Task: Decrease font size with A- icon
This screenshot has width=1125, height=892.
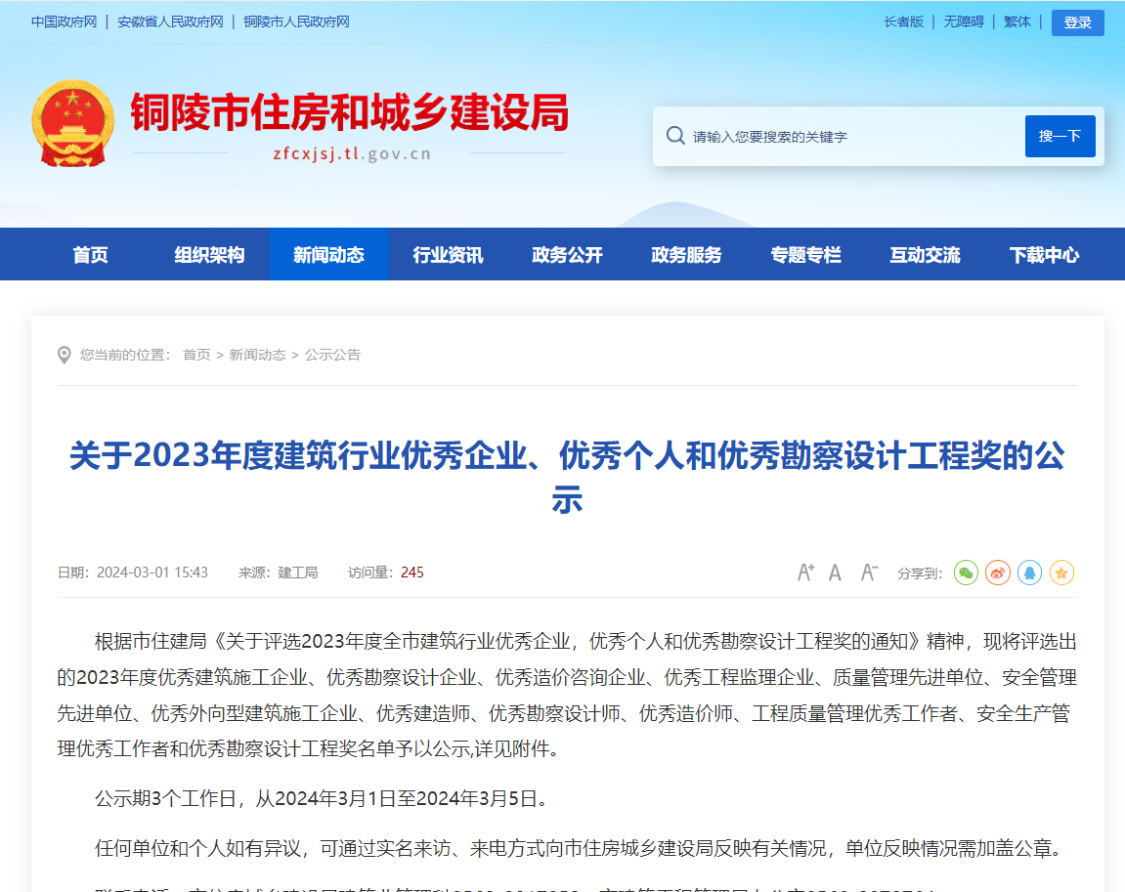Action: point(869,573)
